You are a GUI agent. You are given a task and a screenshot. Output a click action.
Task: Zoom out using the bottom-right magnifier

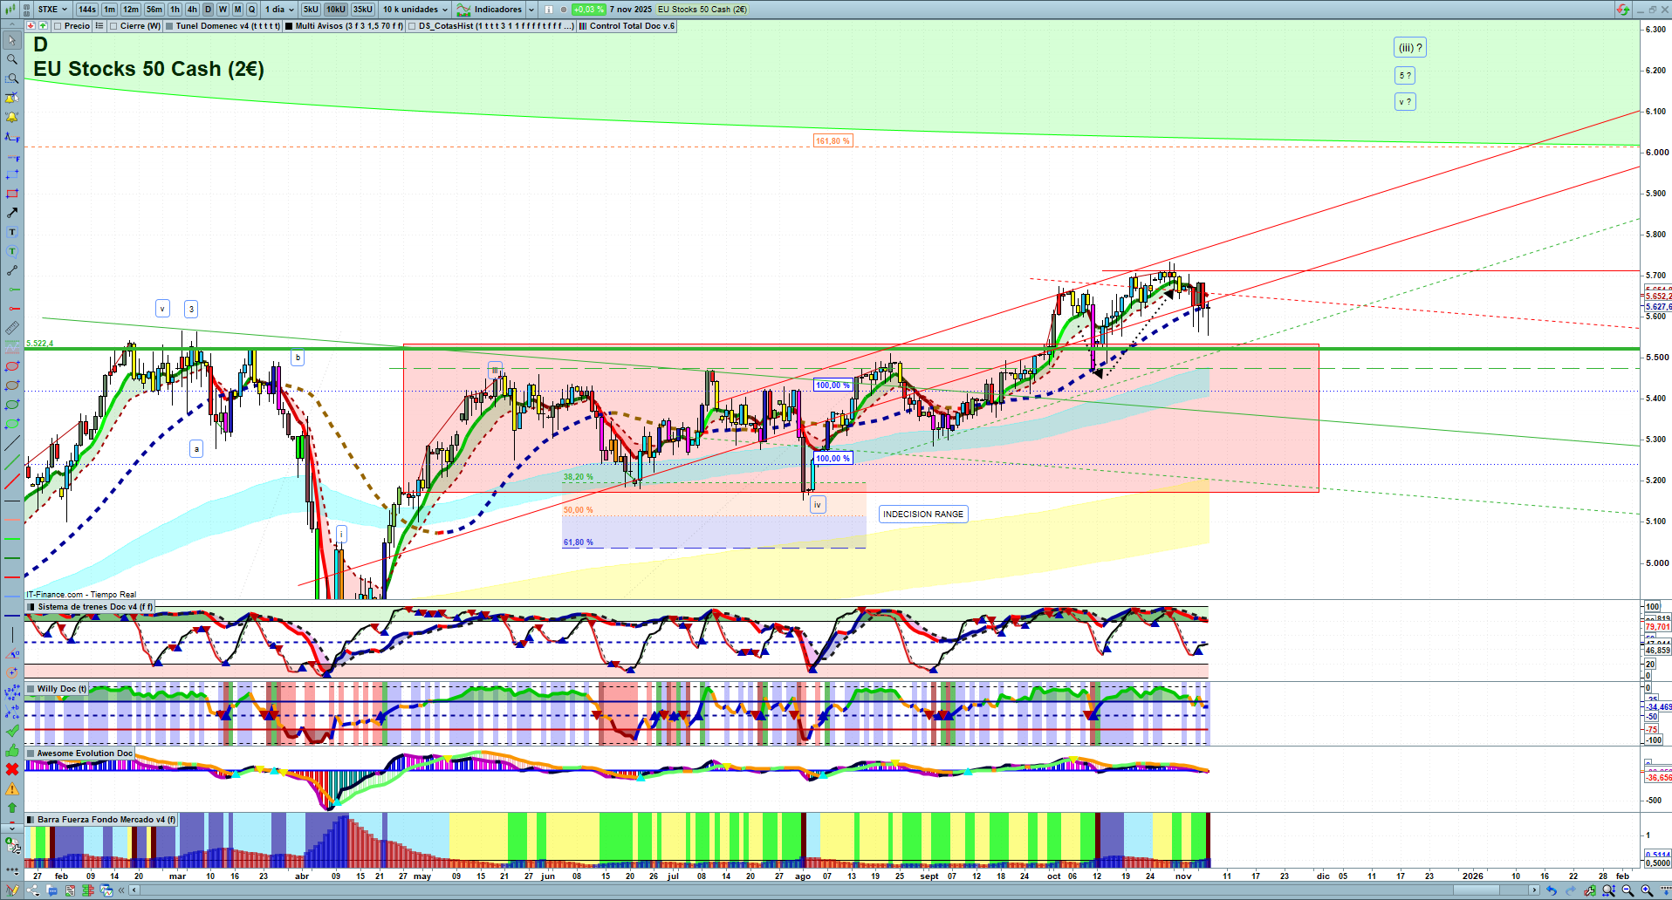(x=1627, y=890)
